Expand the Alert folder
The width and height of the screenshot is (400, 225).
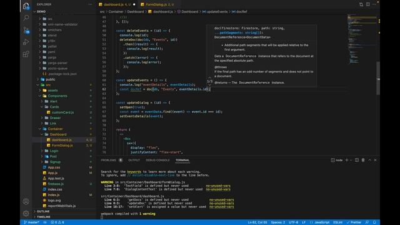pos(53,101)
